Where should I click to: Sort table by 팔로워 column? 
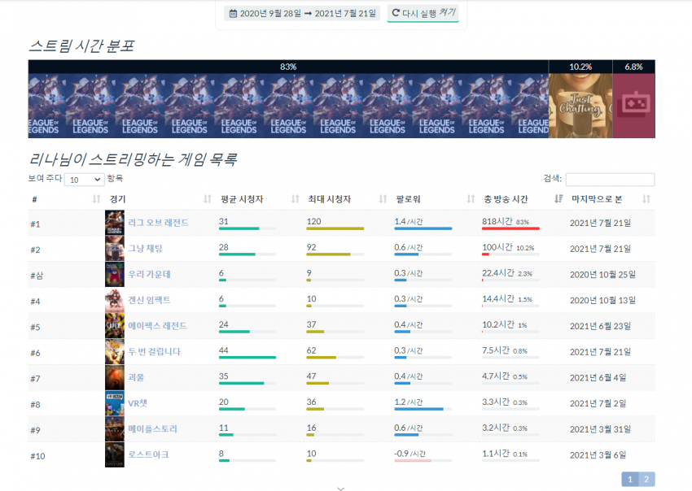click(x=436, y=199)
